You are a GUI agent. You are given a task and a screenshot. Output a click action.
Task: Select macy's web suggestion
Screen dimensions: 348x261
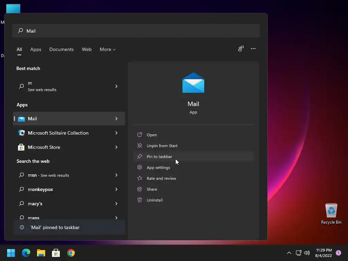(x=69, y=203)
